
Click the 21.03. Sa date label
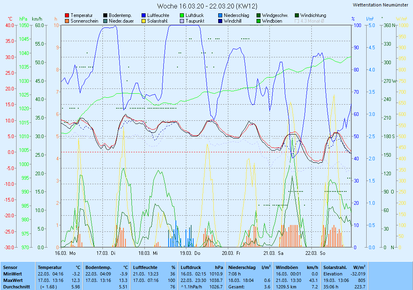(x=273, y=253)
